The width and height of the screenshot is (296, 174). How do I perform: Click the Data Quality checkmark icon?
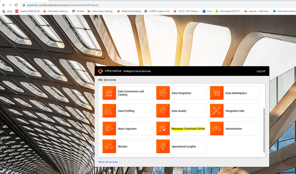[x=163, y=111]
